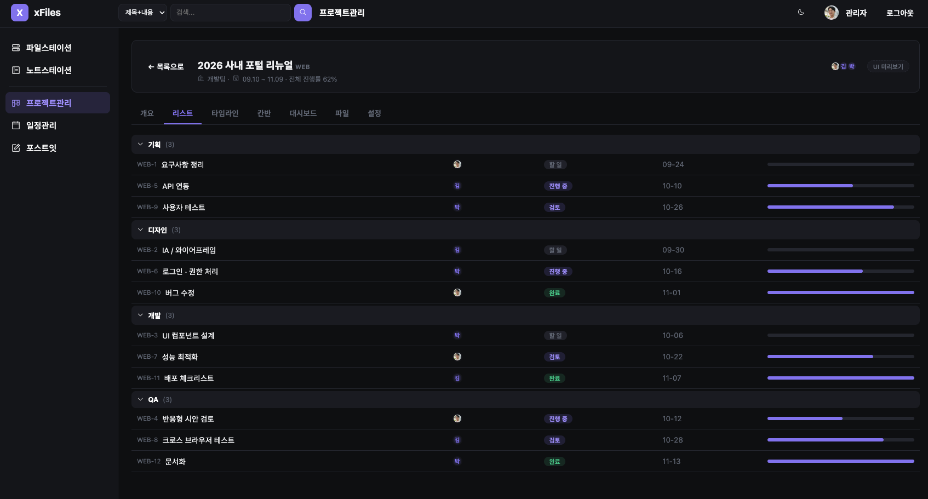The height and width of the screenshot is (499, 928).
Task: Collapse the 개발 group
Action: [140, 316]
